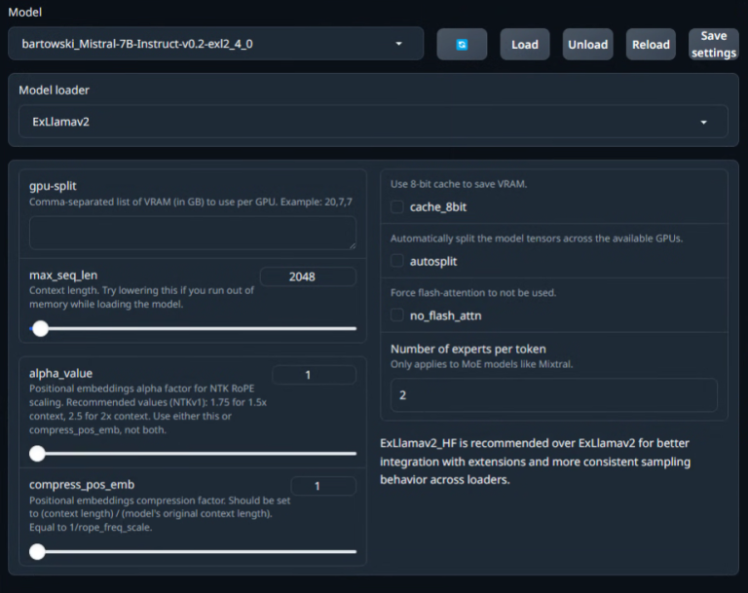Screen dimensions: 748x593
Task: Click the blue refresh models icon button
Action: pyautogui.click(x=462, y=45)
